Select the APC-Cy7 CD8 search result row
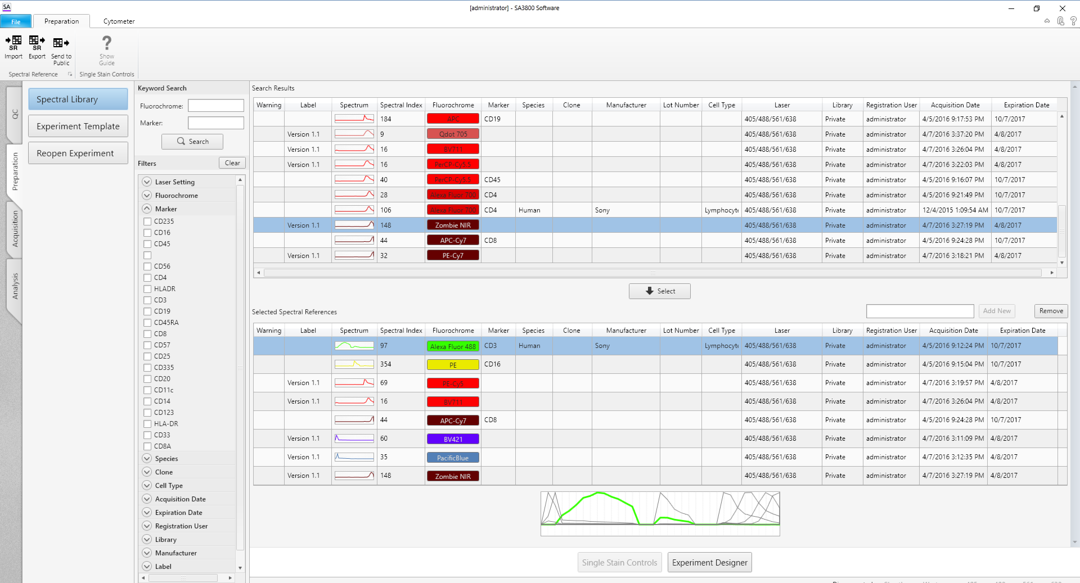This screenshot has height=583, width=1080. coord(655,240)
